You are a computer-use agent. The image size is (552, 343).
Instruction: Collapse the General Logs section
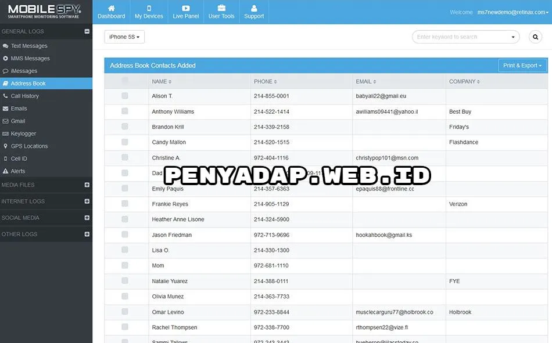point(87,31)
